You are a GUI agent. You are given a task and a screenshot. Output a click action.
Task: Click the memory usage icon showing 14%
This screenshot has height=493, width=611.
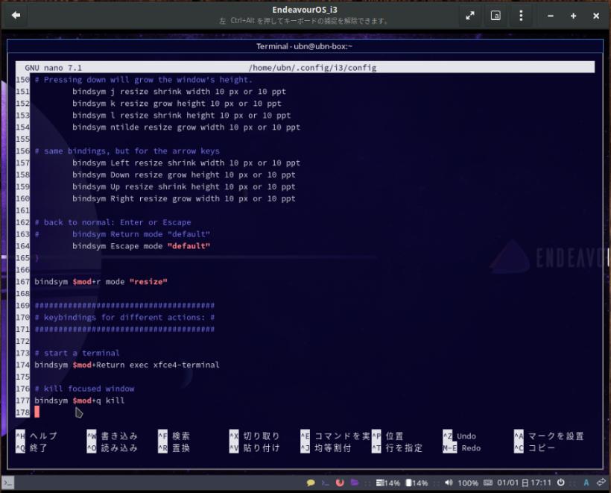coord(380,483)
